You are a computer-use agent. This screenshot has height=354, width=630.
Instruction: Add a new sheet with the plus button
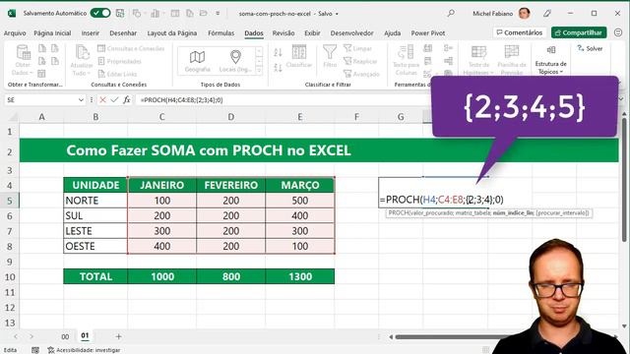(x=118, y=336)
